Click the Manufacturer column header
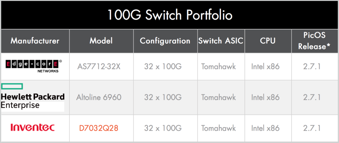The image size is (339, 143). coord(35,41)
